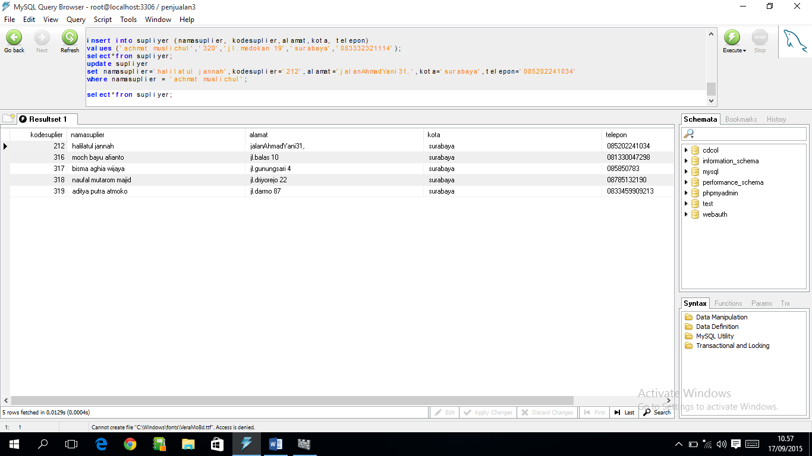Select the 'aditya putra atmoko' cell
Screen dimensions: 812x456
[x=156, y=191]
